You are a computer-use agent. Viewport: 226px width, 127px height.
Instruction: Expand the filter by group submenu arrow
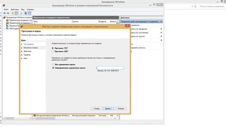[x=161, y=36]
